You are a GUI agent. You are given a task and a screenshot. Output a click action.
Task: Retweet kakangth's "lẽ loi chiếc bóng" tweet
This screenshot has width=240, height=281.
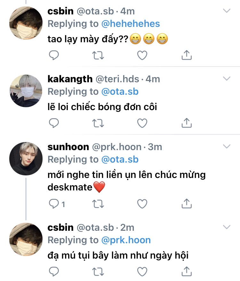coord(98,123)
